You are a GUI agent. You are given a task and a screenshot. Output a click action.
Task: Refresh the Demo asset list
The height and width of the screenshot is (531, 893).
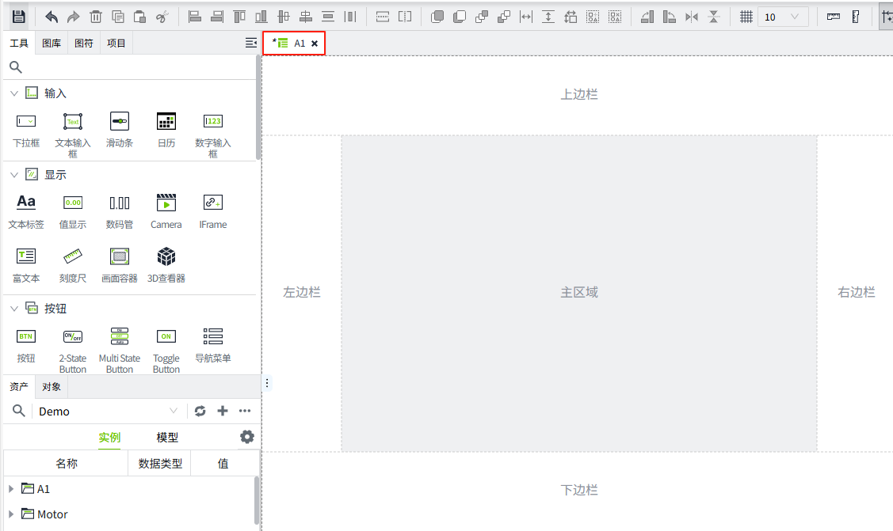[x=200, y=411]
